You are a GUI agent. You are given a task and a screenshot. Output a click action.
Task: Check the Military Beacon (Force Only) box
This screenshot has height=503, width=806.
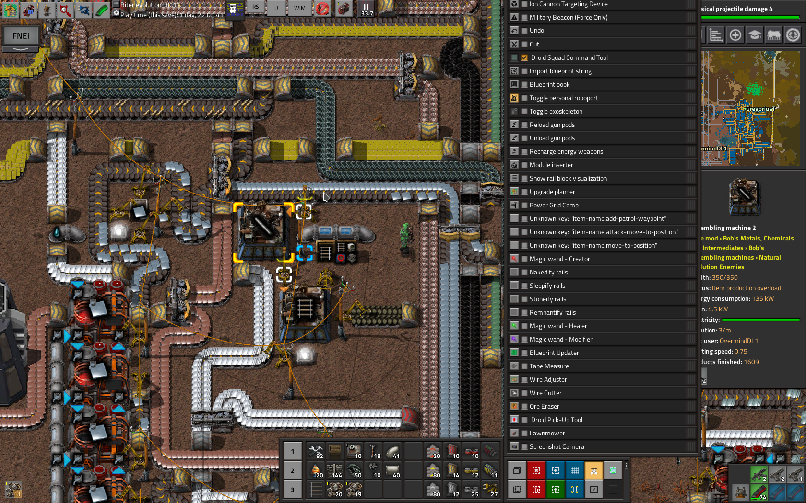[x=524, y=17]
